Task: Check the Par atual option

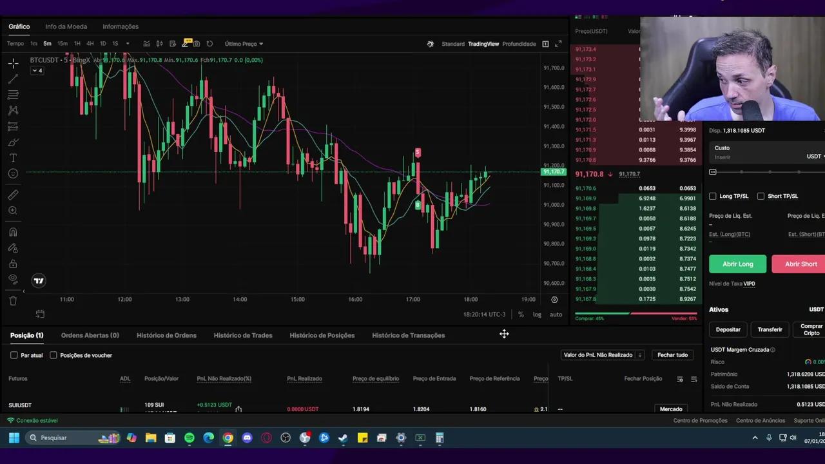Action: click(14, 355)
